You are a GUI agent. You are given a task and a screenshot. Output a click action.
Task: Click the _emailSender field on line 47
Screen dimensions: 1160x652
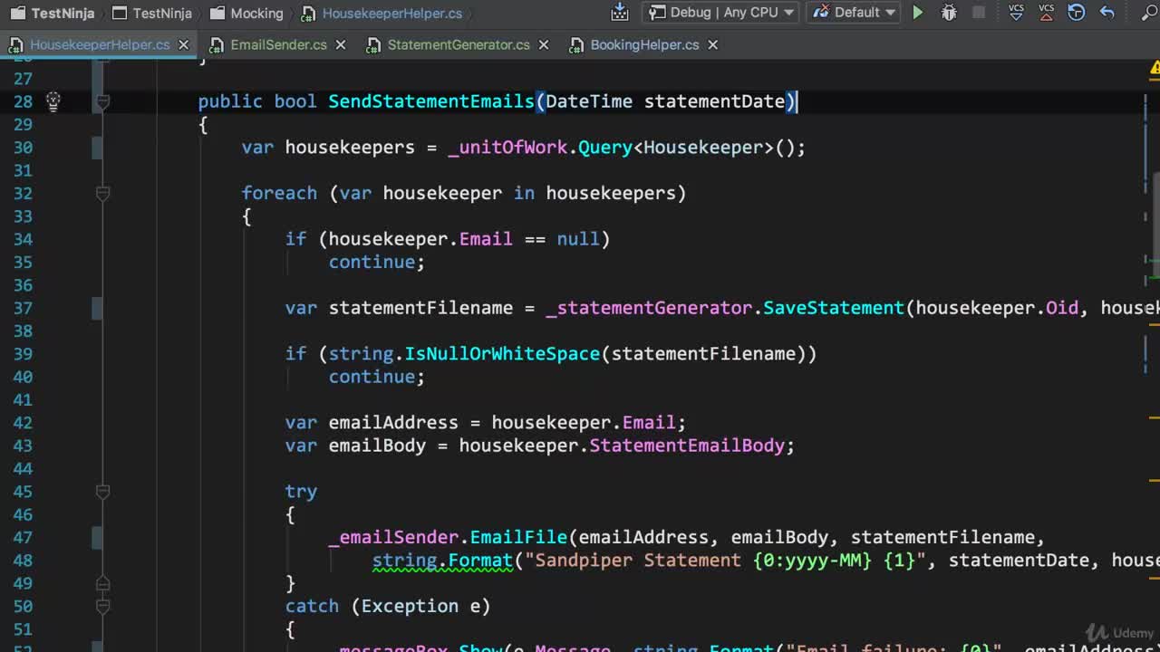(x=393, y=537)
